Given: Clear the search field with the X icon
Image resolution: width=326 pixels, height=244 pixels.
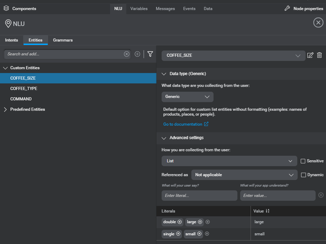Looking at the screenshot, I should (x=127, y=54).
